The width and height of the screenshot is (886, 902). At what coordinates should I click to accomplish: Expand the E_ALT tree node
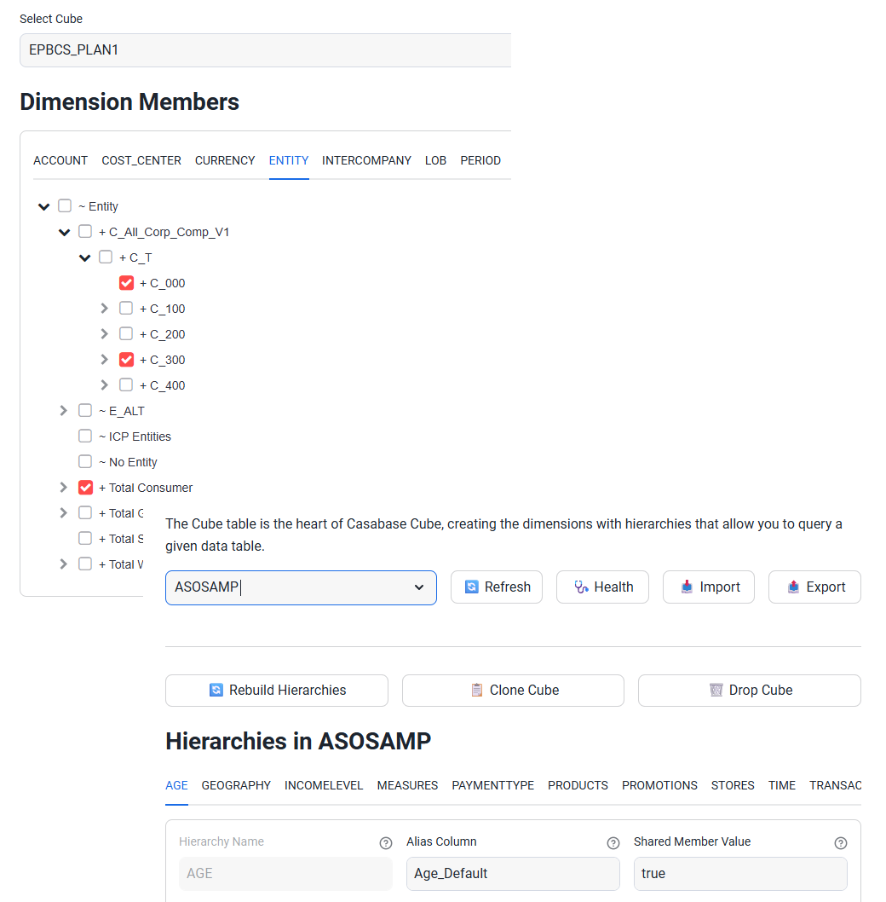[x=64, y=411]
